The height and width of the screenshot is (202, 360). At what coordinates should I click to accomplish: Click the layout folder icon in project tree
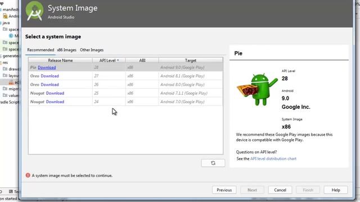tap(5, 75)
